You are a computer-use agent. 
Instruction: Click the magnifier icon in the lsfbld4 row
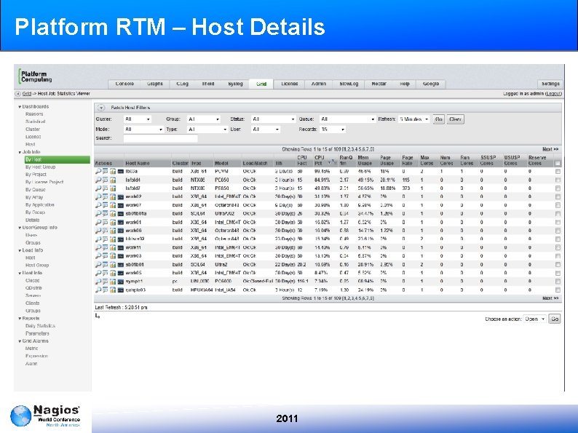click(x=98, y=180)
